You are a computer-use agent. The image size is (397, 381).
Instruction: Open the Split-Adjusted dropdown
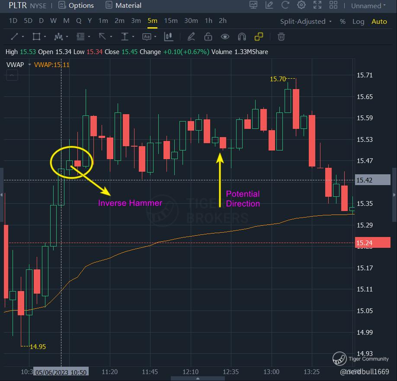point(306,22)
